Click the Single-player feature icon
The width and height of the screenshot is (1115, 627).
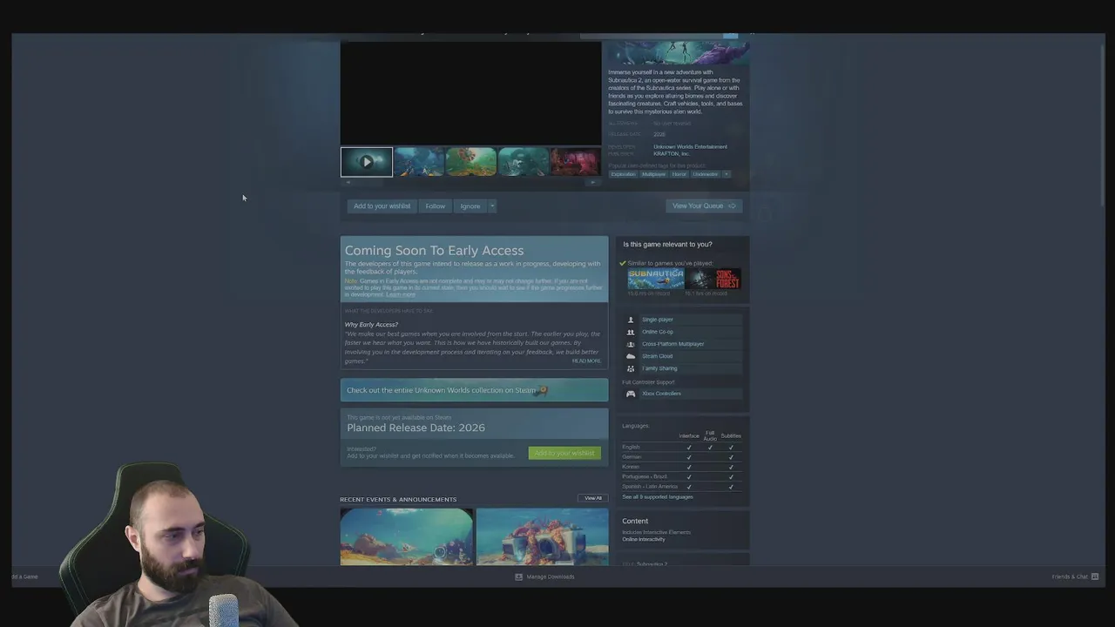(631, 320)
